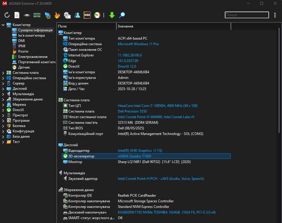Select the Тип комп'ютера row
Viewport: 282px width, 223px height.
click(146, 39)
